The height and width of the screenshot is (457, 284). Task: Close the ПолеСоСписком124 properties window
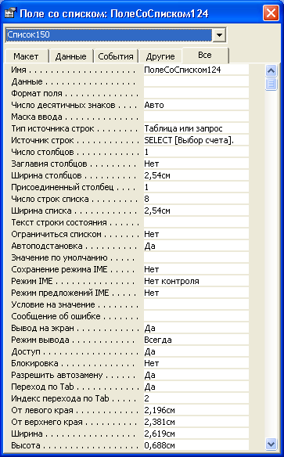pyautogui.click(x=271, y=13)
